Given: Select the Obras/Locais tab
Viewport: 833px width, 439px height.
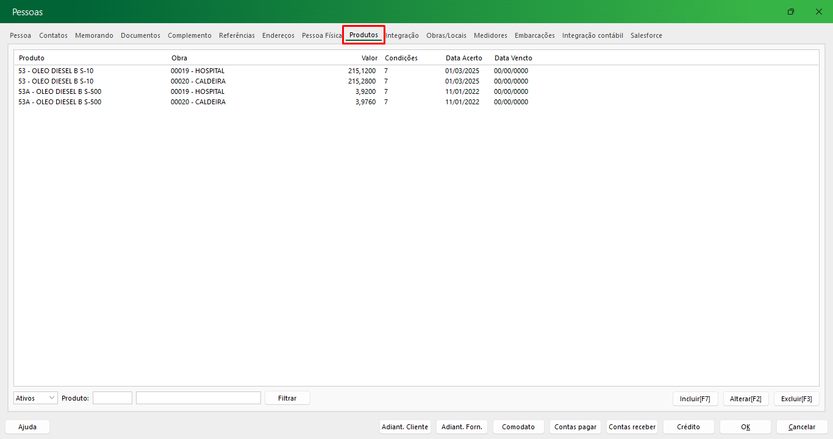Looking at the screenshot, I should pos(446,35).
